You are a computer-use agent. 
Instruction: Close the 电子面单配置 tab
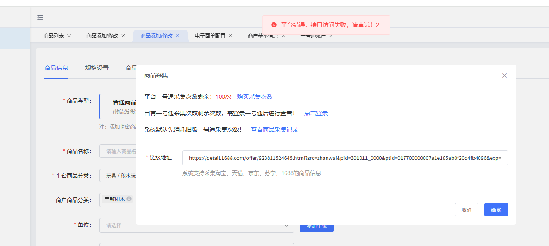coord(231,36)
